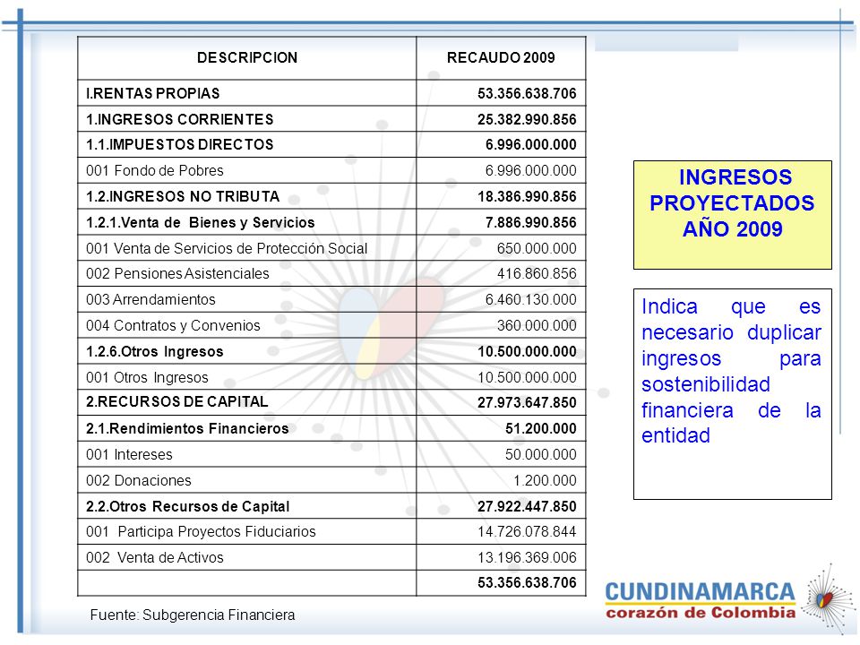Click 001 Venta de Servicios de Protección Social
860x645 pixels.
[227, 248]
